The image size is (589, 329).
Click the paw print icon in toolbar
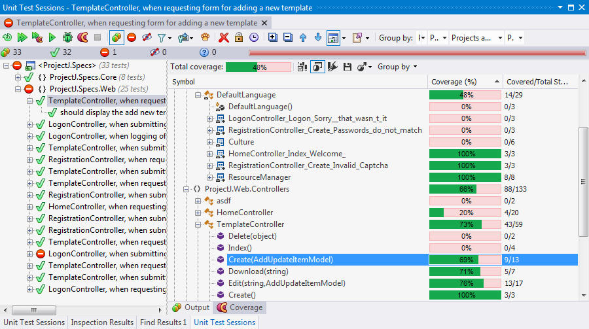205,38
